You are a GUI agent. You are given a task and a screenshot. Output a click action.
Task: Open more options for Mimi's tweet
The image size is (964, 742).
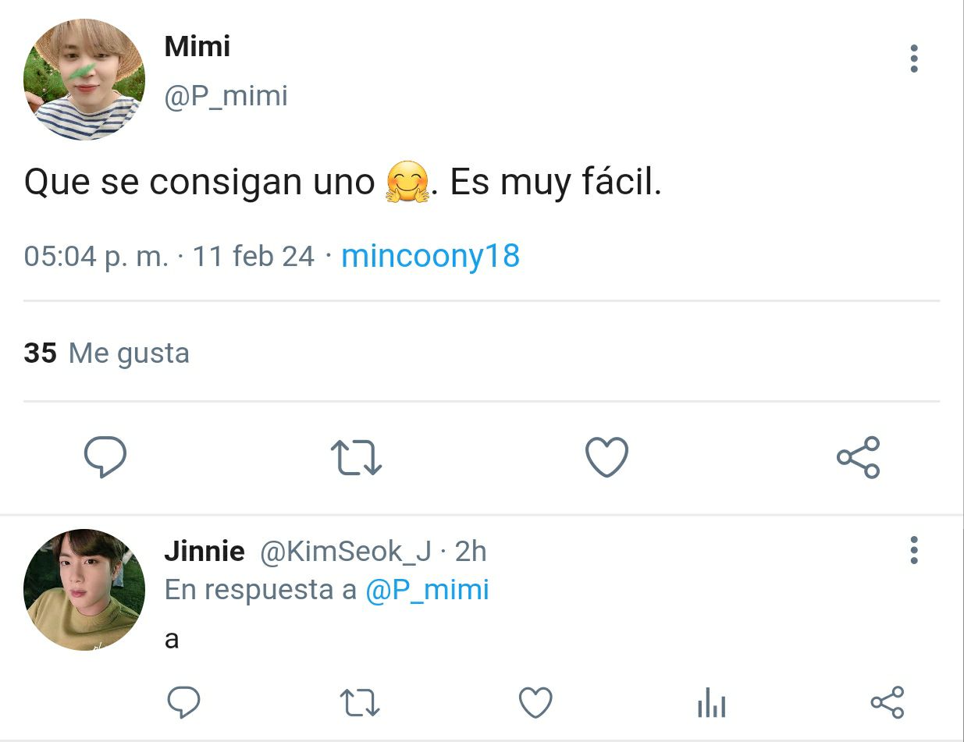coord(913,59)
